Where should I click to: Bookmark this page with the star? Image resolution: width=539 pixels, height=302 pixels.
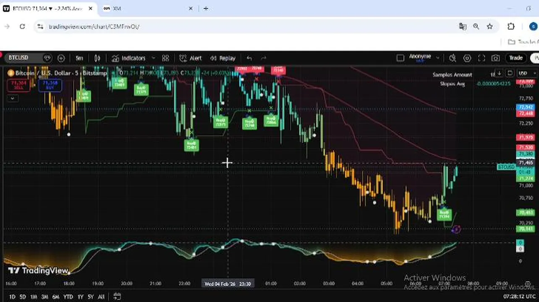(x=489, y=26)
